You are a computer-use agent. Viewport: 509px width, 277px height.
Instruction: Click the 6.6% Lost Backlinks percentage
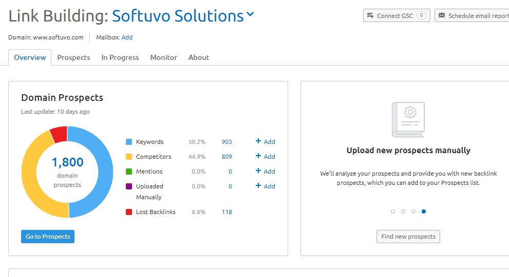199,212
